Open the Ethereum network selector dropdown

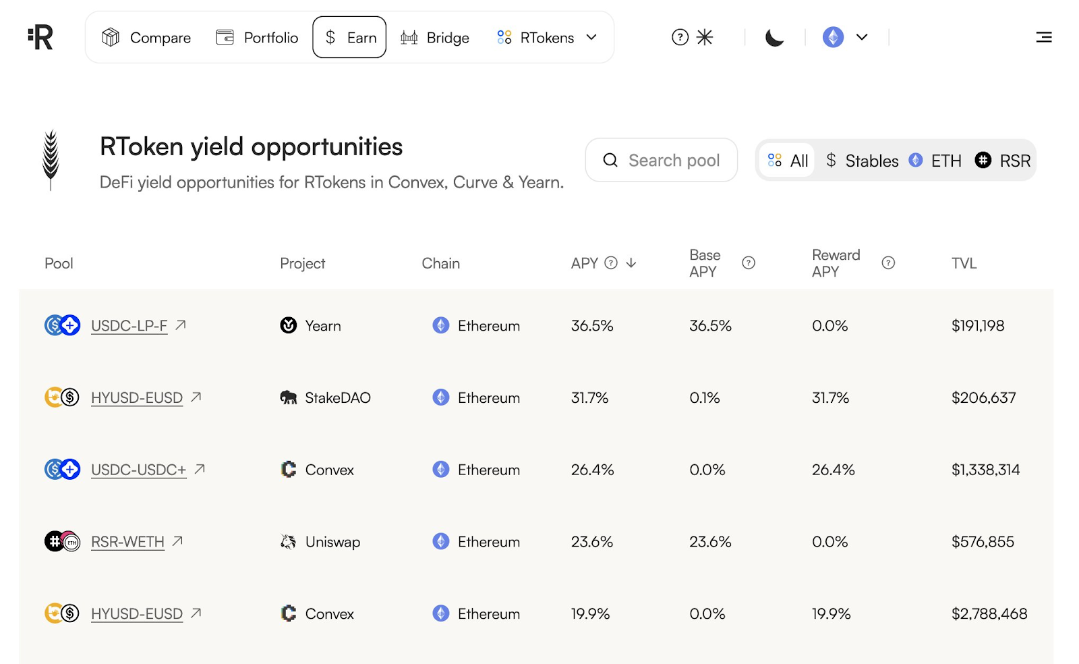click(x=845, y=37)
